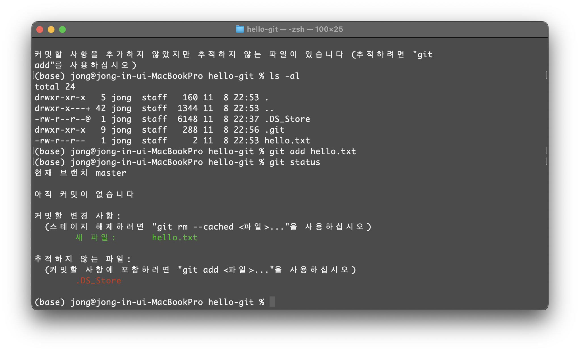
Task: Click the 'git status' command text
Action: pyautogui.click(x=295, y=162)
